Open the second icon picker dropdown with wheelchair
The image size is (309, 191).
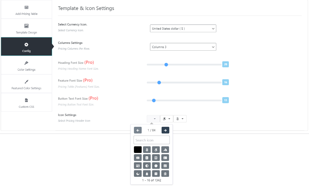point(166,119)
